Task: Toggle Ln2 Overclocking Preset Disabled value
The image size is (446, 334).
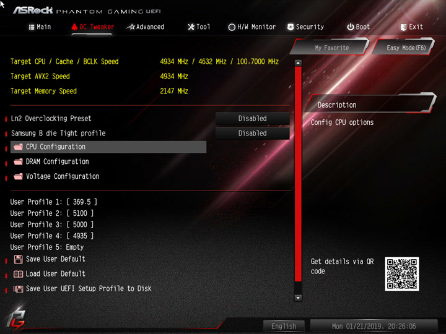Action: (252, 118)
